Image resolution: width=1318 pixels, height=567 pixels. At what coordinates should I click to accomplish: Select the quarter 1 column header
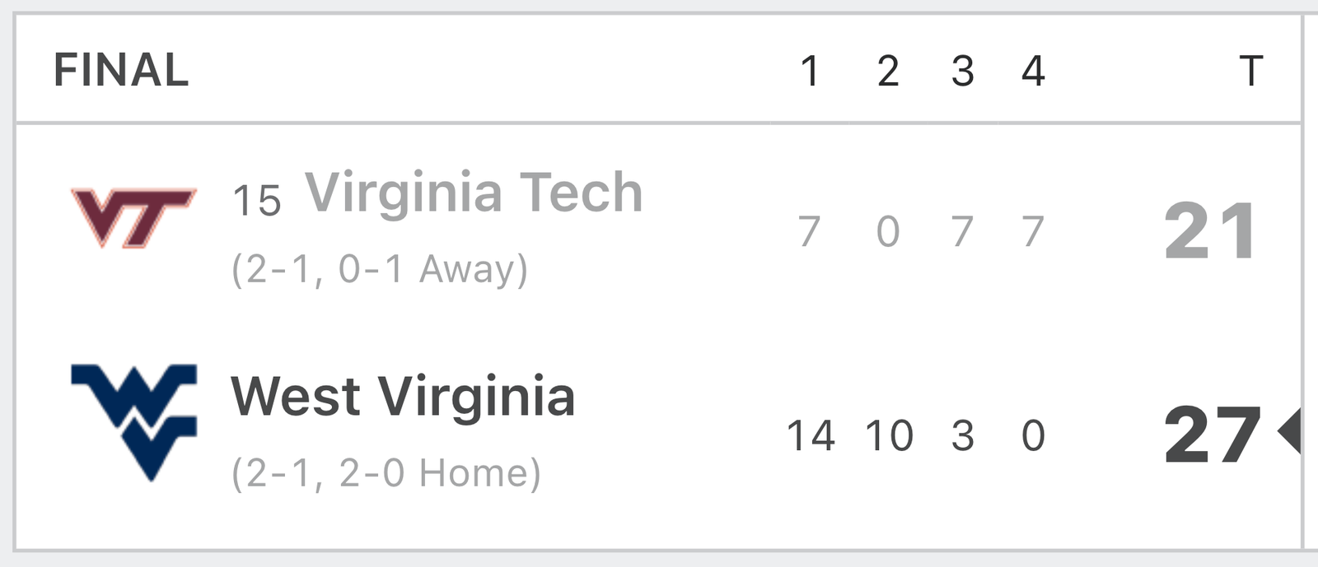pyautogui.click(x=810, y=71)
